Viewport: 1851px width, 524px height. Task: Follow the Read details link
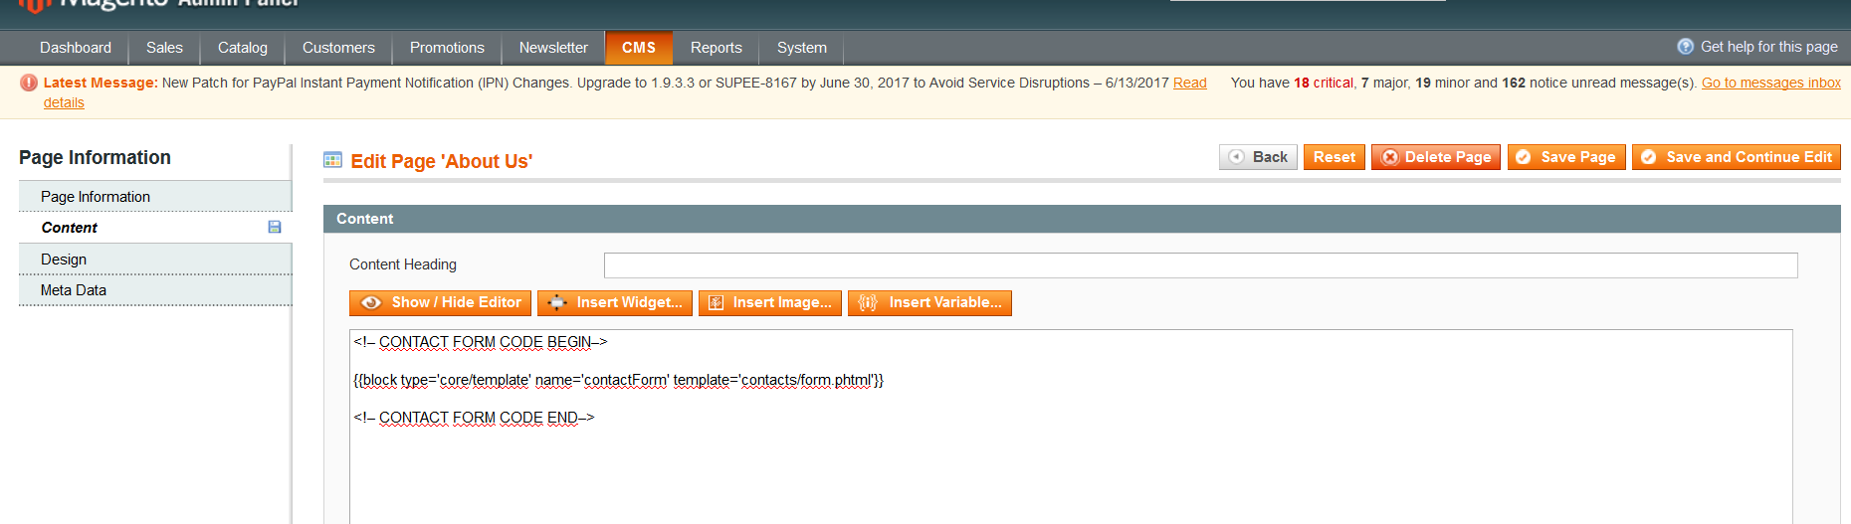(1189, 84)
